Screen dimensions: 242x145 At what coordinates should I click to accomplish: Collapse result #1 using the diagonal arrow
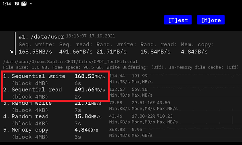[11, 51]
